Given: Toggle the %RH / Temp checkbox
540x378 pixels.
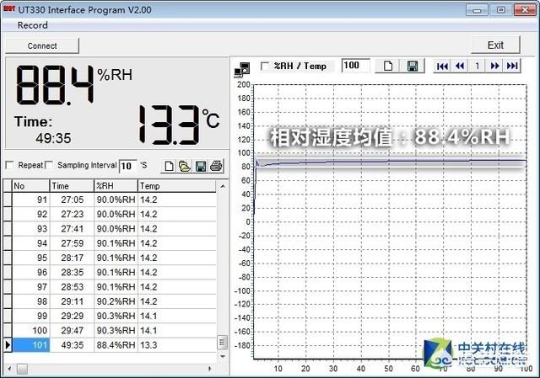Looking at the screenshot, I should point(264,66).
